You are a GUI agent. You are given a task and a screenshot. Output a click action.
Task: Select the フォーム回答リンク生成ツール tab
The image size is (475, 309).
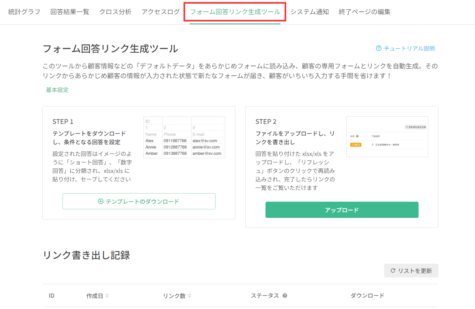(235, 12)
